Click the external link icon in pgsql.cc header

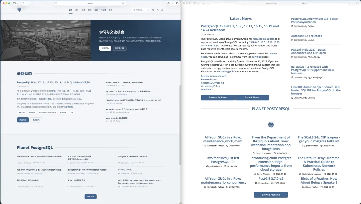coord(153,10)
